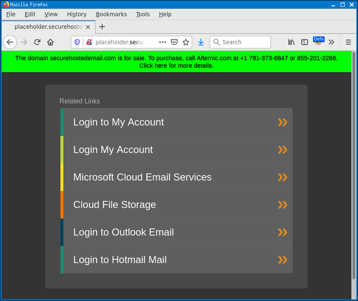View insecure connection lock icon details
The image size is (358, 301).
[89, 42]
